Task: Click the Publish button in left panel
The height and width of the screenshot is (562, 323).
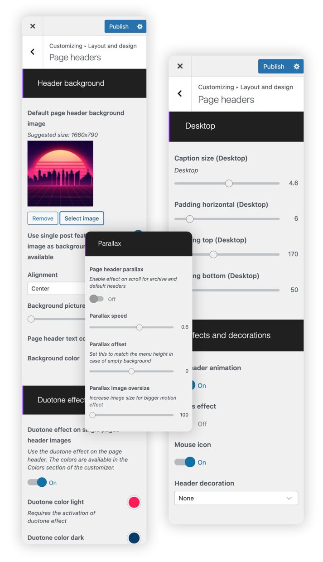Action: [119, 26]
